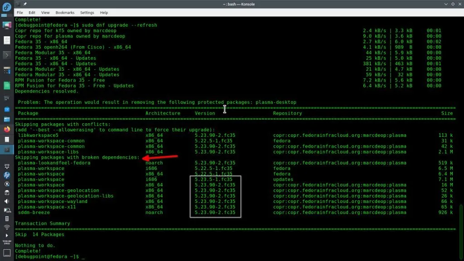Screen dimensions: 464x261
Task: Open the Settings menu
Action: pos(87,13)
